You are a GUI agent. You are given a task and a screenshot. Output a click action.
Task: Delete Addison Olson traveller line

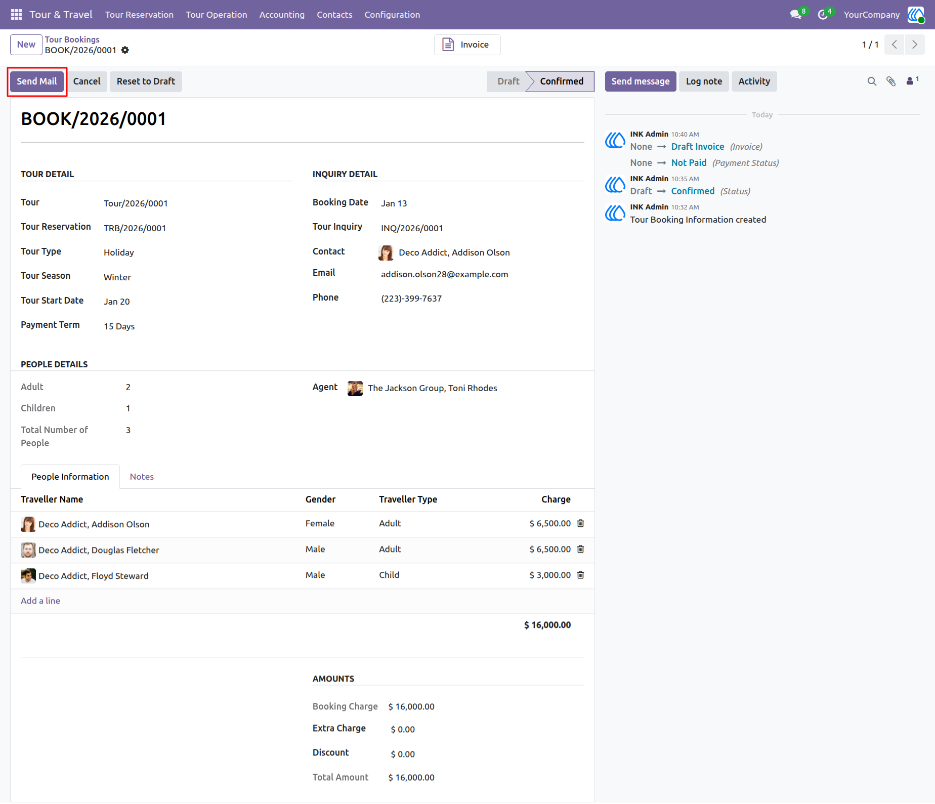coord(581,524)
